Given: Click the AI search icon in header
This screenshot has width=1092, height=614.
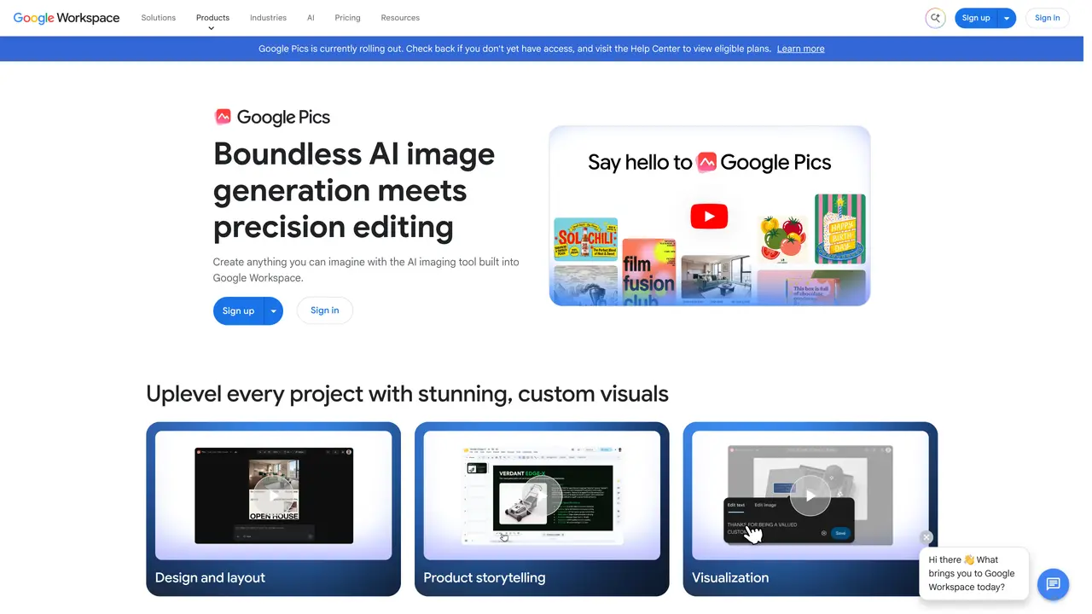Looking at the screenshot, I should click(x=935, y=18).
